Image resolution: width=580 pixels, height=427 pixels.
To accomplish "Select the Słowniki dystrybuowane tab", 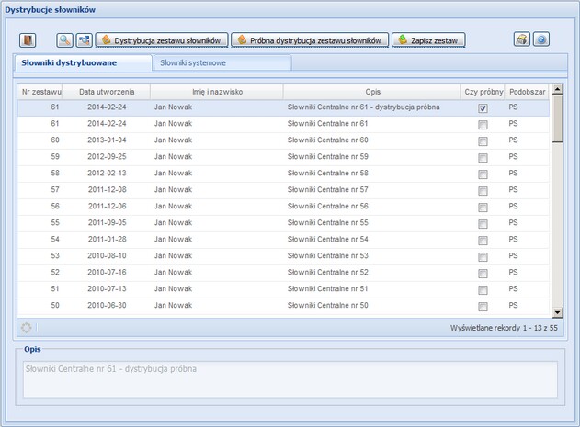I will (82, 63).
